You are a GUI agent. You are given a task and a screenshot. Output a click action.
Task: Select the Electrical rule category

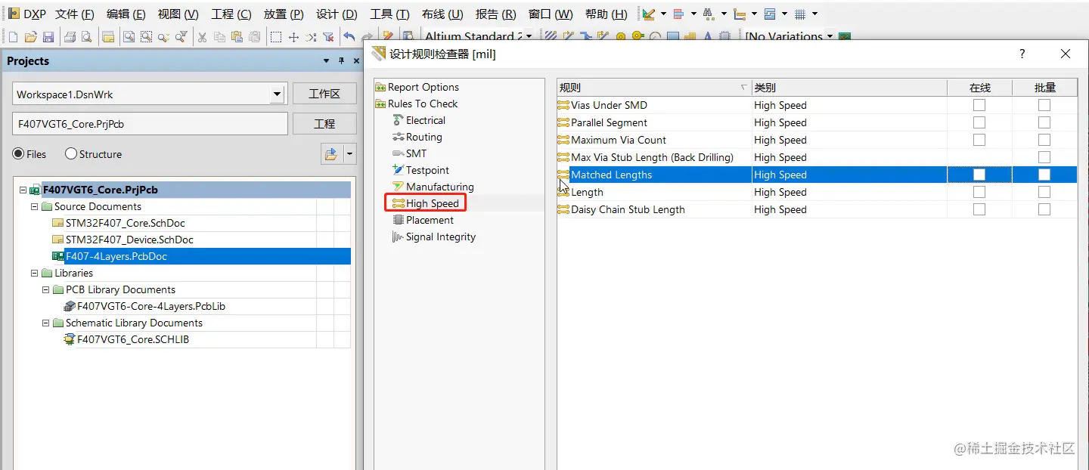(426, 120)
